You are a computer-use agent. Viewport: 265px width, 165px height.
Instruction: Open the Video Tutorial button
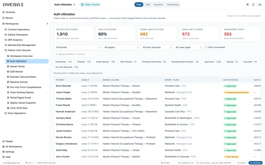(90, 4)
